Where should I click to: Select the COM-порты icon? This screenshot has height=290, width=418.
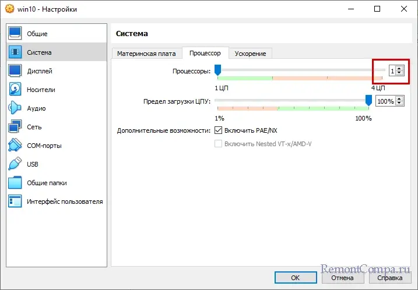tap(15, 146)
